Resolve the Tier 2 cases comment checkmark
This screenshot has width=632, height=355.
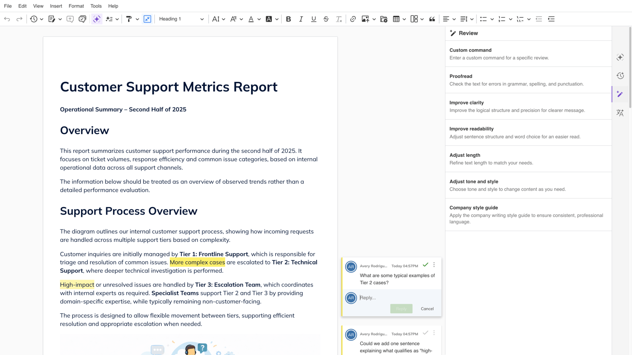click(425, 265)
